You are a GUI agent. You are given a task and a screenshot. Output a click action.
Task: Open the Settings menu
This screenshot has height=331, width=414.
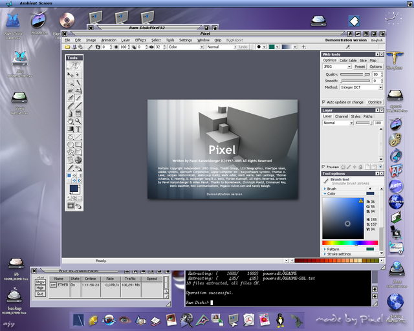click(186, 40)
